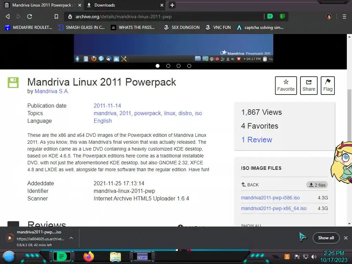
Task: Select the fourth carousel dot
Action: coord(189,66)
